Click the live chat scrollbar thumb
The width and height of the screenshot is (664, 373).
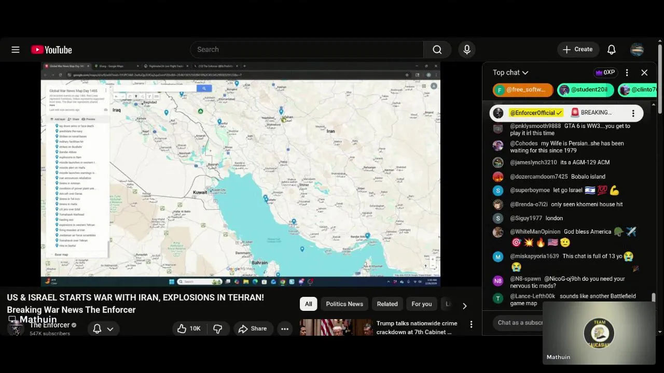pos(654,297)
